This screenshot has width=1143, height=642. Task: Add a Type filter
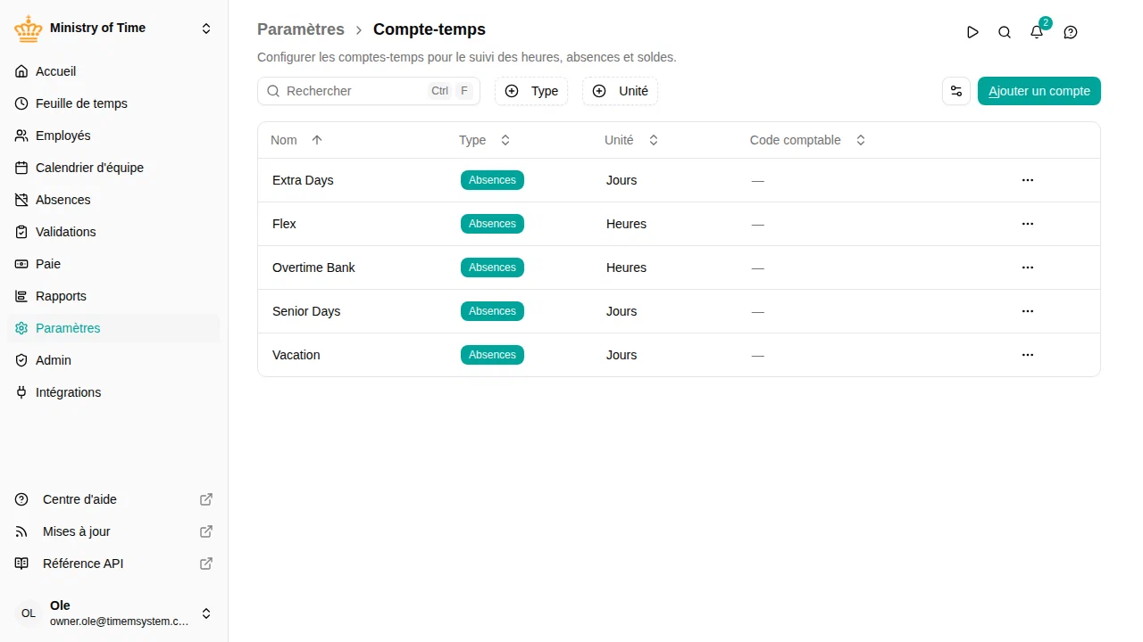531,91
